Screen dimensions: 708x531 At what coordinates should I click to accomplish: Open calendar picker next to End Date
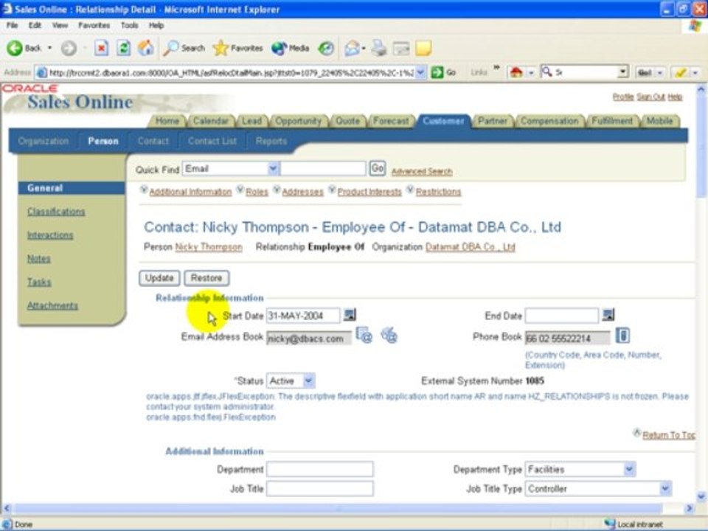click(608, 315)
